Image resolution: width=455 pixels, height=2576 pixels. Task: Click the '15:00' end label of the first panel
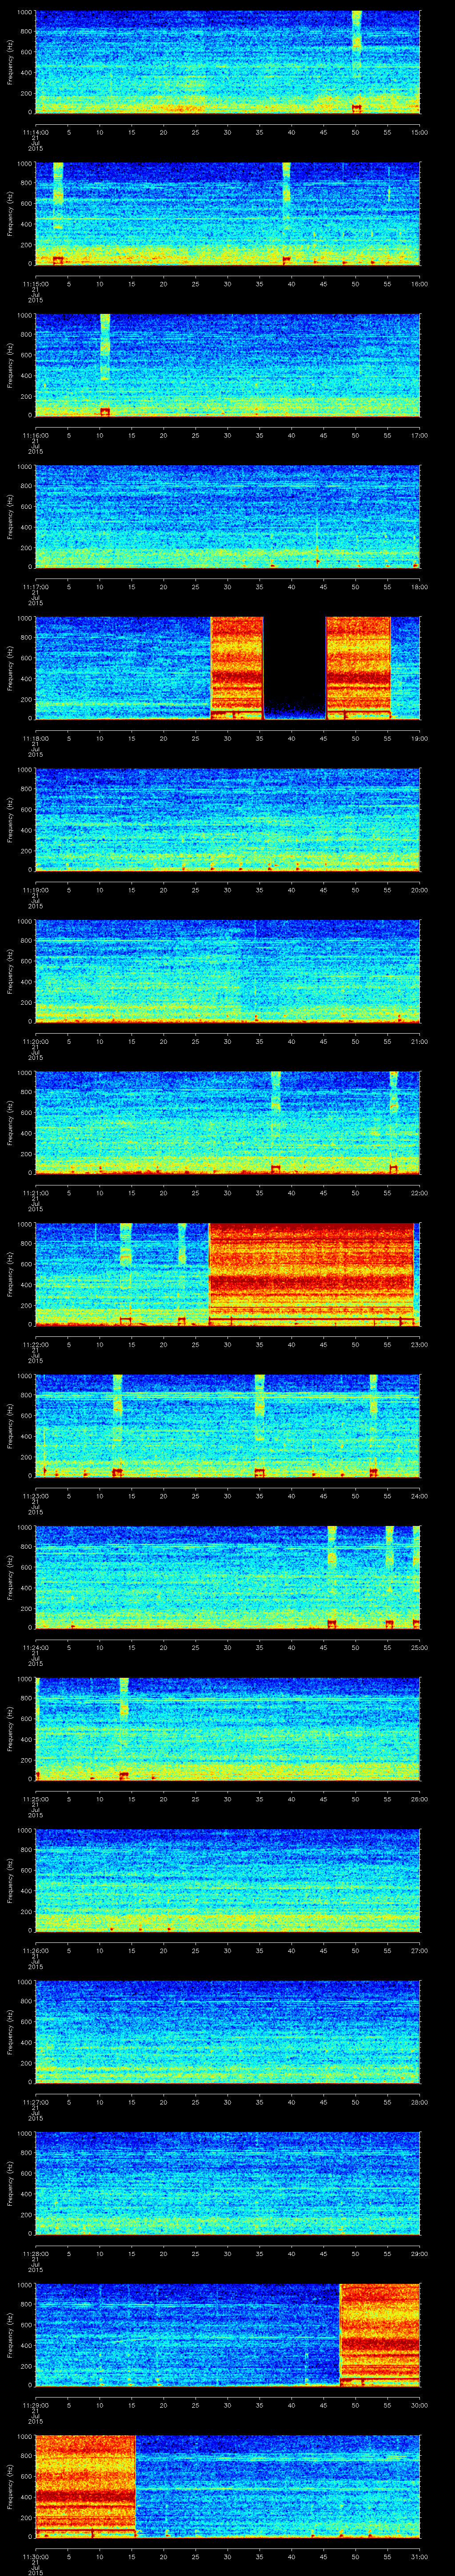[420, 132]
